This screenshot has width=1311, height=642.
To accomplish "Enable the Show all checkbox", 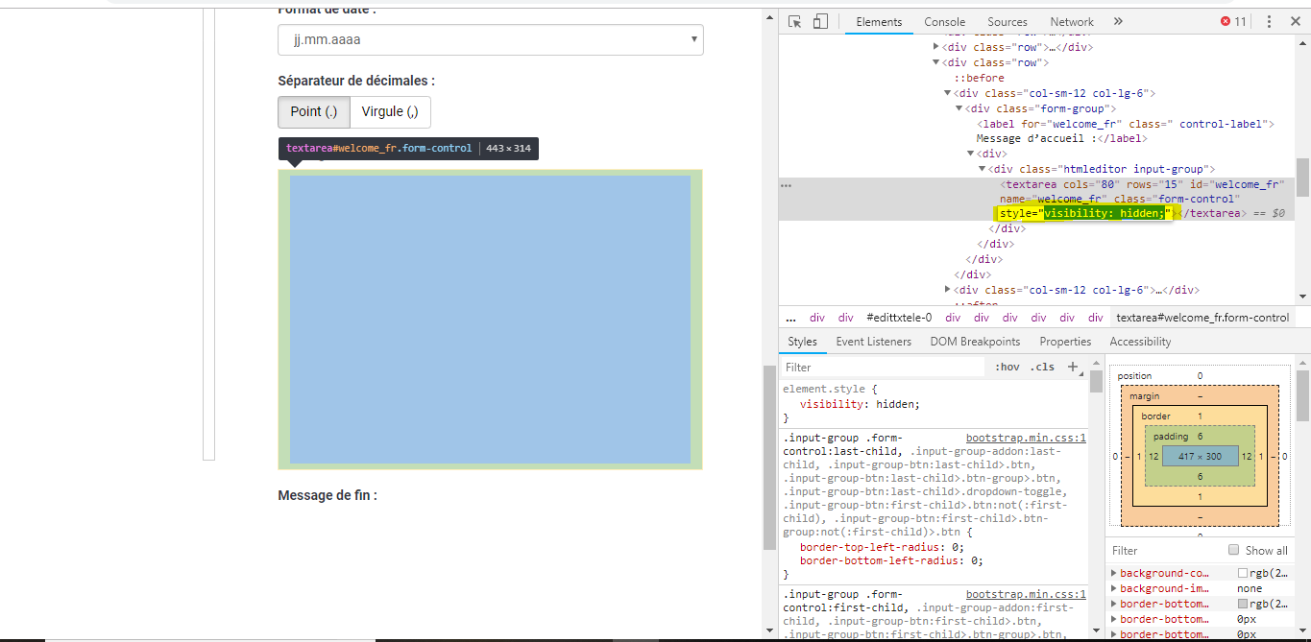I will coord(1234,550).
